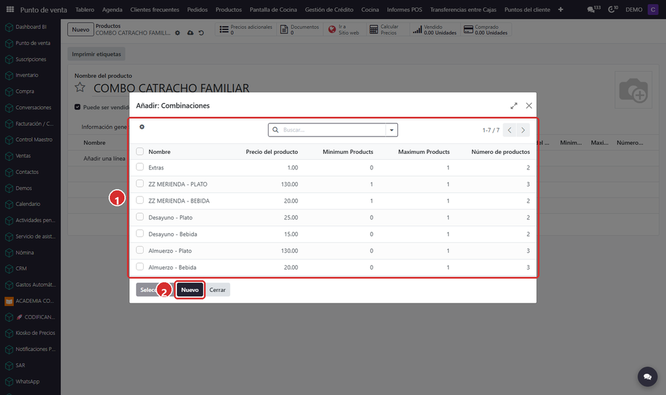Expand the dialog to full screen
Viewport: 666px width, 395px height.
click(514, 106)
